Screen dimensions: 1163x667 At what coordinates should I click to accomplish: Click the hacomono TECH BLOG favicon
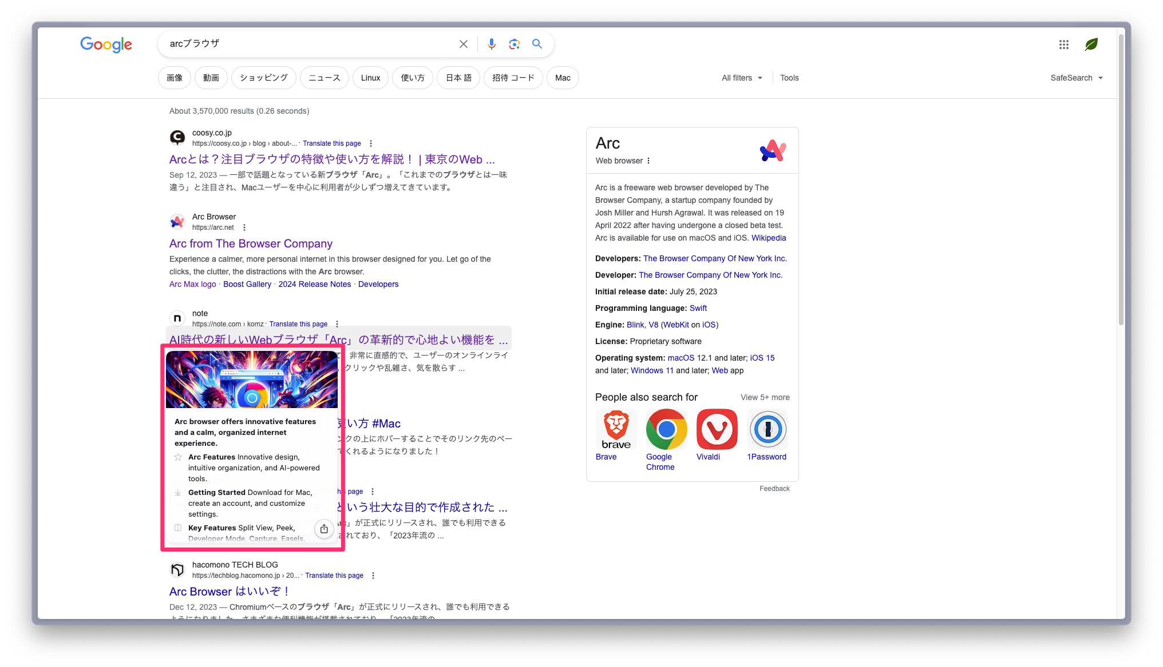177,569
